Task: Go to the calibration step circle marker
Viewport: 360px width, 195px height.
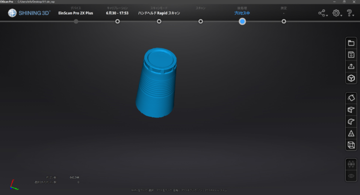Action: point(118,21)
